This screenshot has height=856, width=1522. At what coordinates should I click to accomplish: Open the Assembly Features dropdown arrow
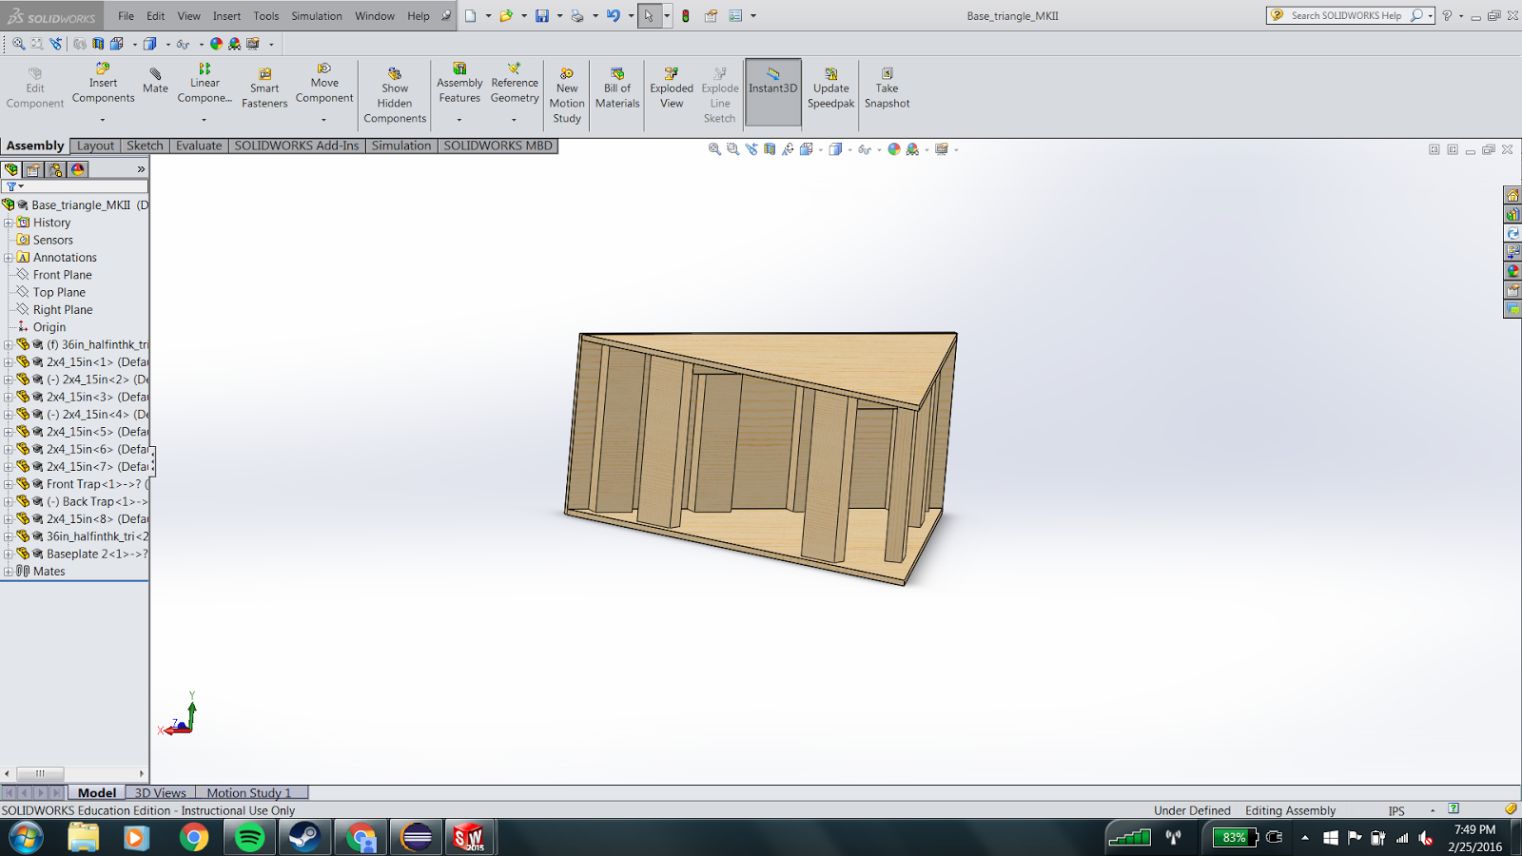pyautogui.click(x=459, y=120)
